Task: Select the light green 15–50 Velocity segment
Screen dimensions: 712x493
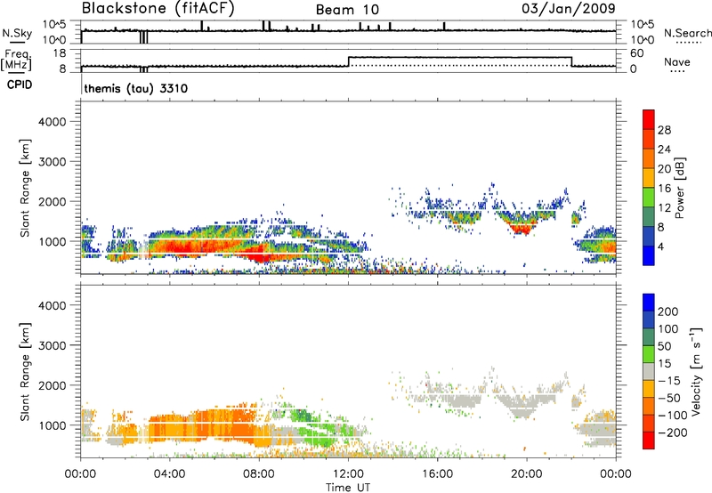Action: 649,354
